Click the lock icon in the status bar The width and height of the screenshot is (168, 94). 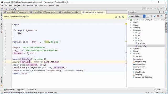[x=163, y=92]
